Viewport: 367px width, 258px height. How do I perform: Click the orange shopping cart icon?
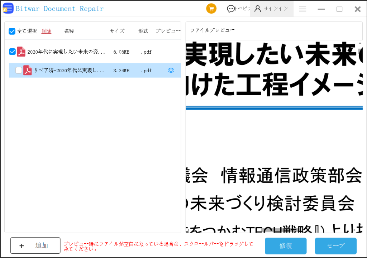[x=211, y=9]
